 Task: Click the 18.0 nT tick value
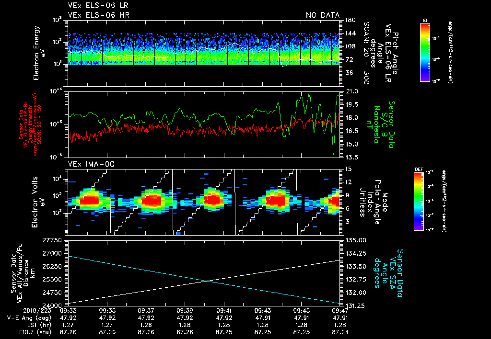351,118
